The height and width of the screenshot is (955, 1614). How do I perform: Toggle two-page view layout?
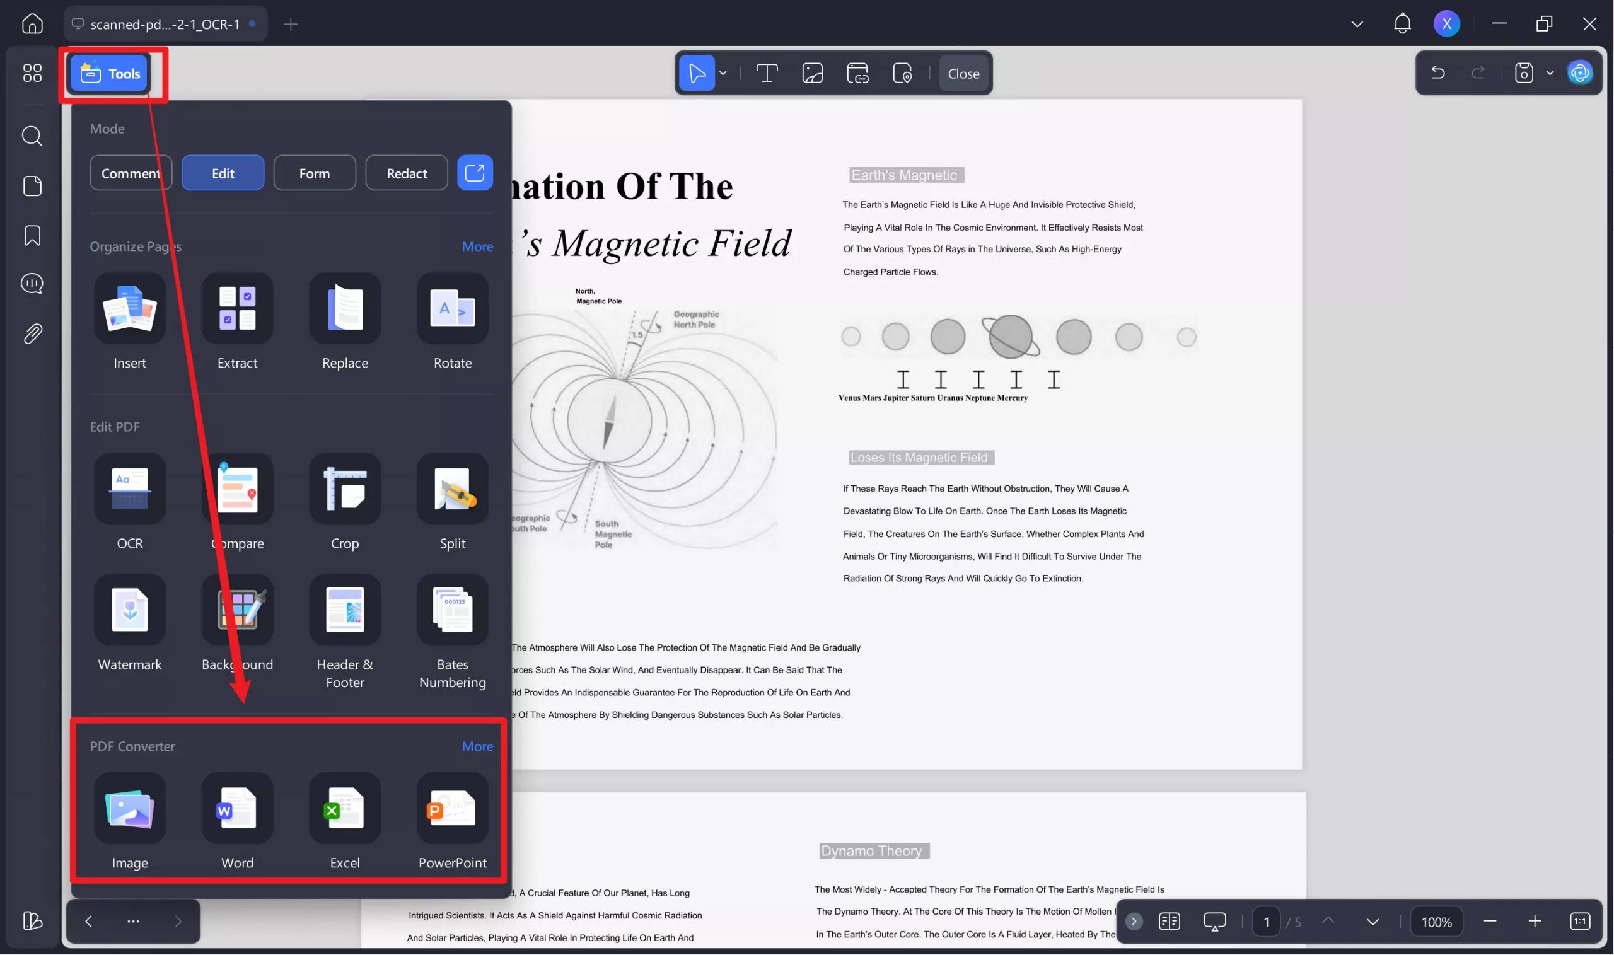(1170, 921)
